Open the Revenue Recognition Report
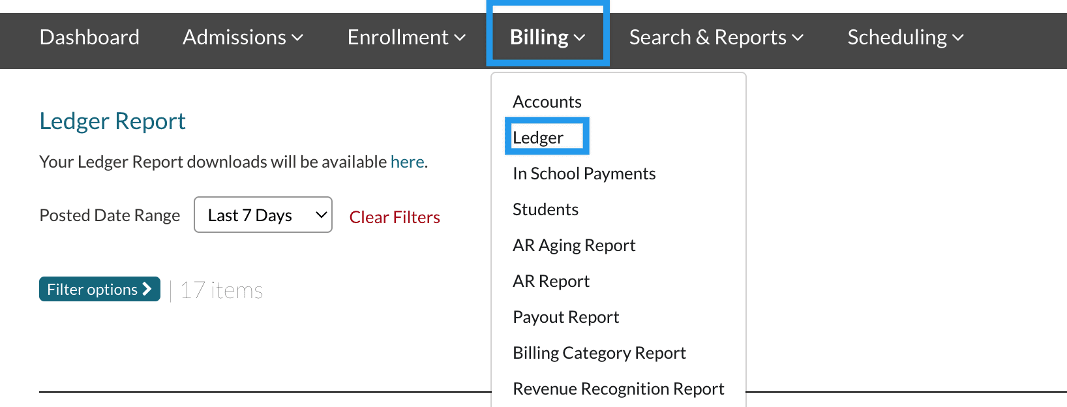The height and width of the screenshot is (407, 1067). [x=618, y=389]
